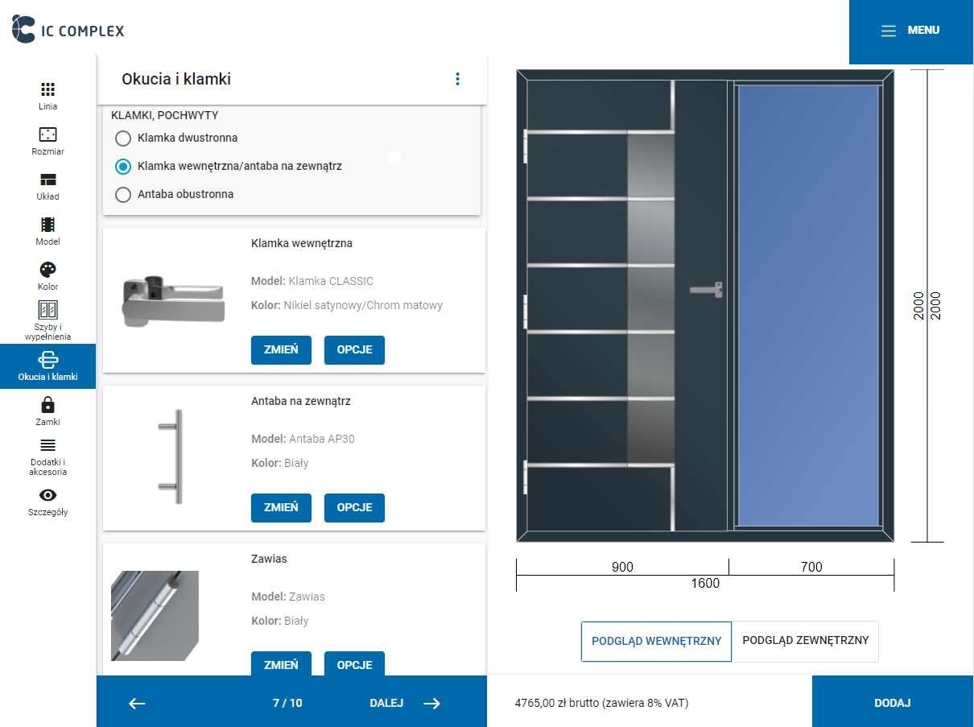Select Klamka wewnętrzna/antaba na zewnątrz option
Screen dimensions: 974x727
tap(123, 167)
